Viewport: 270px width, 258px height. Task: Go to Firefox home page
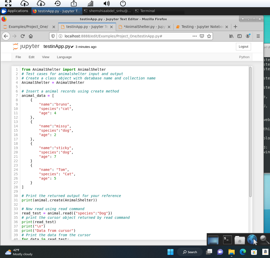pyautogui.click(x=31, y=36)
